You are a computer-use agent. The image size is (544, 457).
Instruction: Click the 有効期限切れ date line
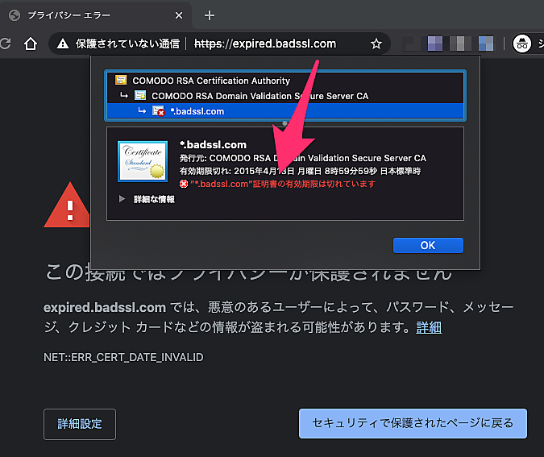[300, 171]
